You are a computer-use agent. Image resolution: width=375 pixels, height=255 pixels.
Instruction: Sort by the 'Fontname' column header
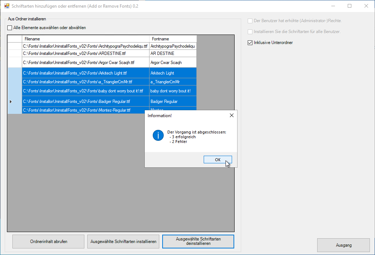tap(173, 39)
